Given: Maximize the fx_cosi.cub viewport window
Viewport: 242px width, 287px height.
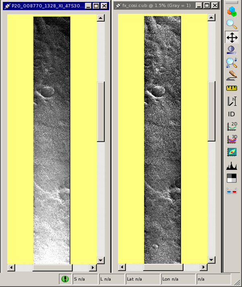Looking at the screenshot, I should [x=207, y=6].
